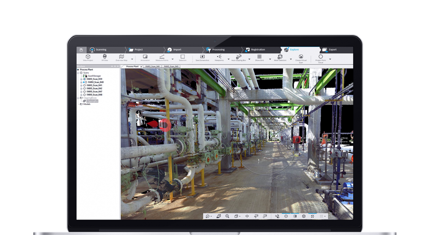Screen dimensions: 433x235
Task: Click the Save Screenshot icon
Action: [x=202, y=57]
